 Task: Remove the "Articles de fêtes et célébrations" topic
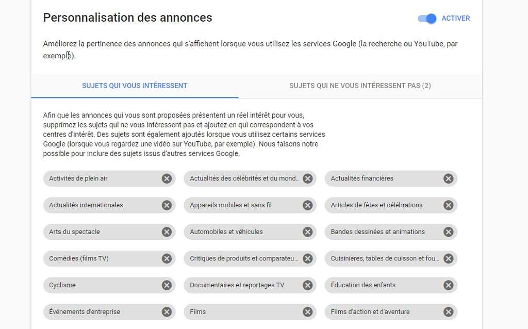(x=448, y=205)
